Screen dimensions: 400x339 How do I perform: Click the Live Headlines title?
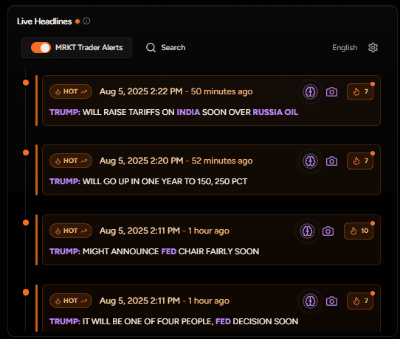pyautogui.click(x=44, y=21)
